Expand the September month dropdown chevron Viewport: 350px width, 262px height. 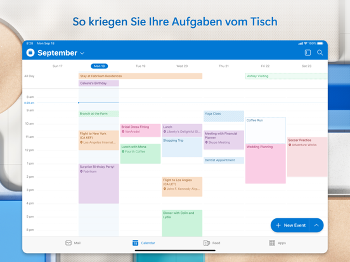[x=82, y=53]
